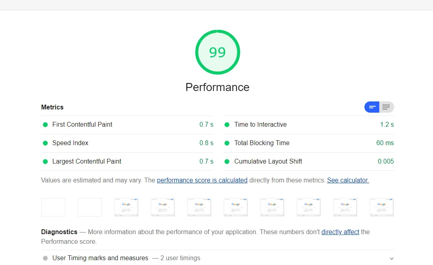Click the Cumulative Layout Shift green dot
433x265 pixels.
pyautogui.click(x=227, y=162)
